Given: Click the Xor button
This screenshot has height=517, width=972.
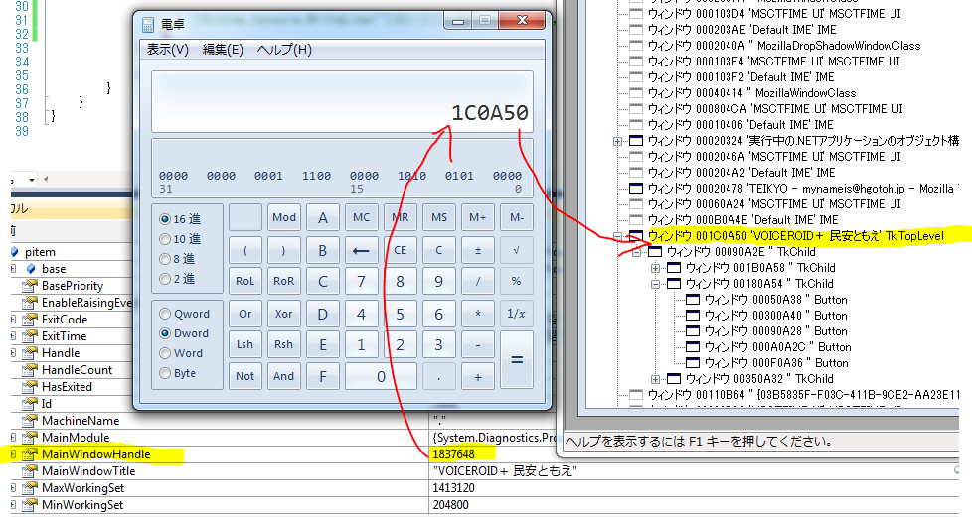Looking at the screenshot, I should pyautogui.click(x=284, y=314).
